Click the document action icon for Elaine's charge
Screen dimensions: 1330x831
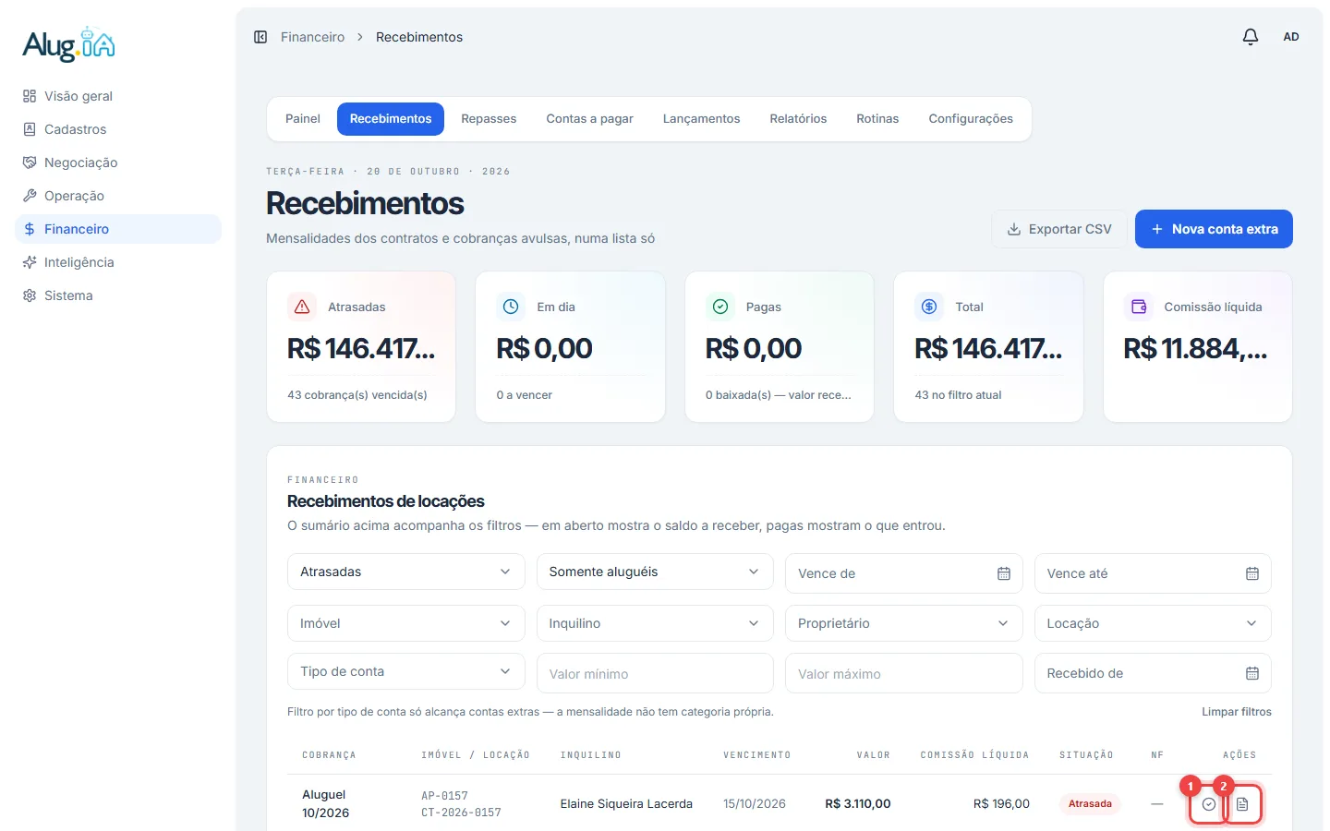click(x=1242, y=804)
